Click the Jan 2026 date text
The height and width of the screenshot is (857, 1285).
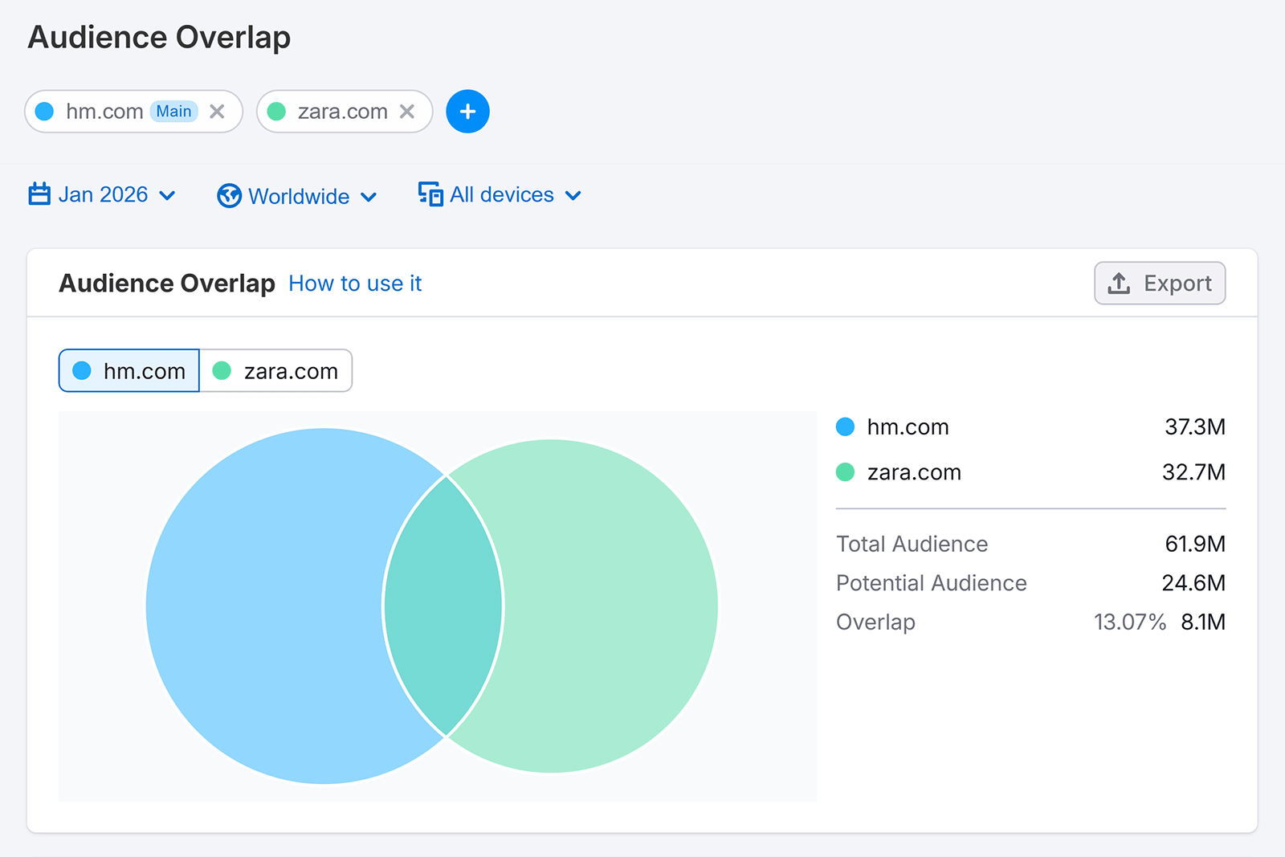pyautogui.click(x=103, y=195)
